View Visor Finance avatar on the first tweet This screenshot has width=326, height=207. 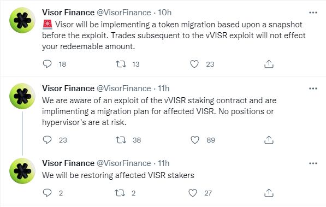(x=22, y=20)
